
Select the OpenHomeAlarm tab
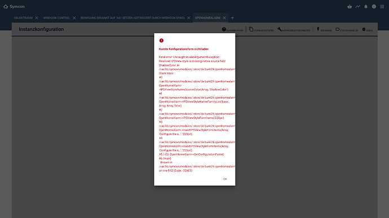[207, 18]
